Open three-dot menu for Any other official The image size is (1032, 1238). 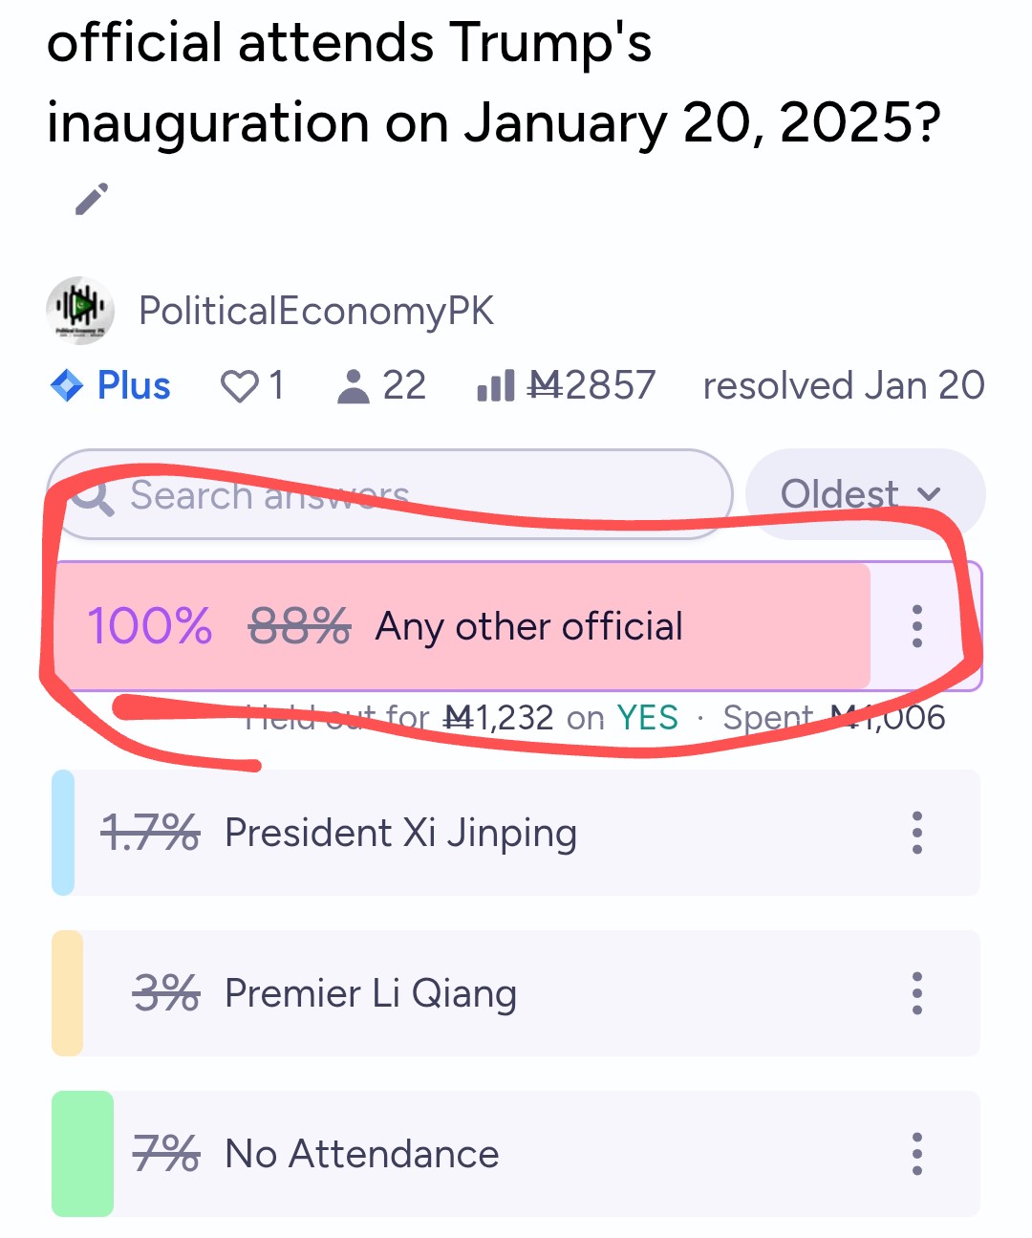point(917,626)
